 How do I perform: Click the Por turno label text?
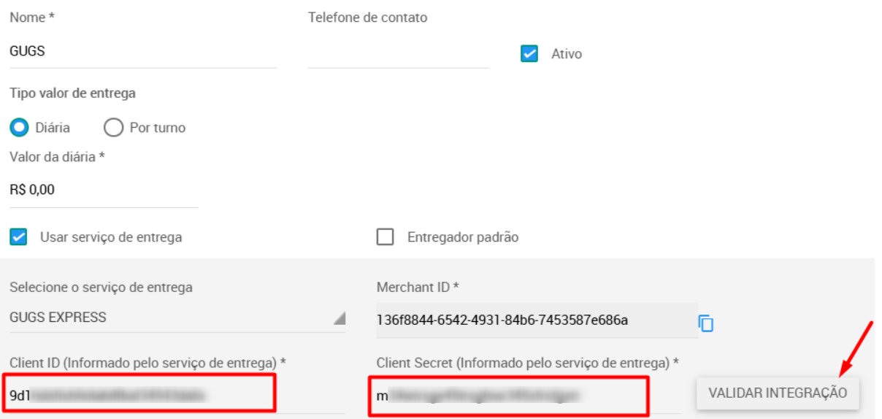[158, 128]
